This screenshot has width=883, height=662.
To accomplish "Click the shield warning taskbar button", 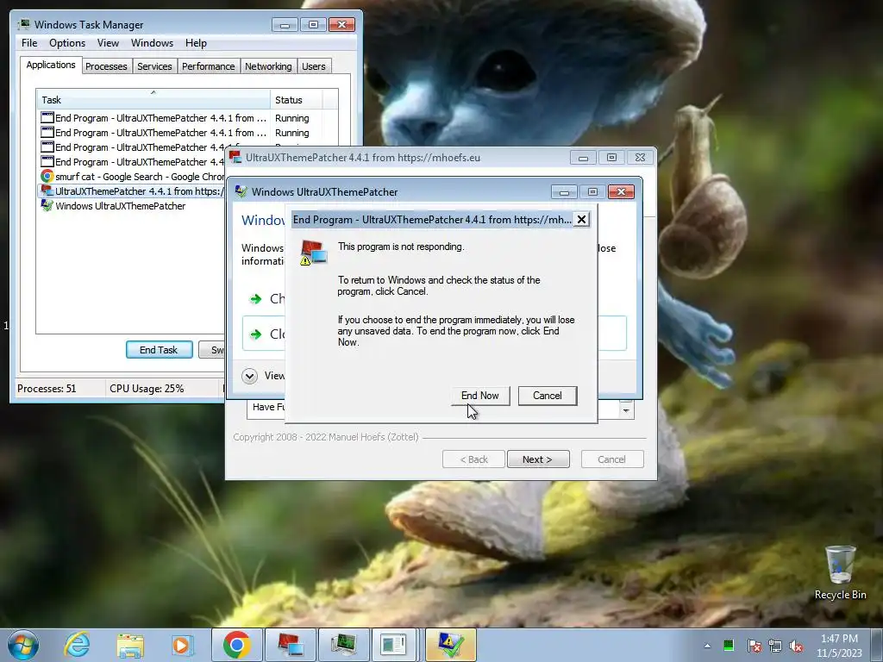I will click(450, 645).
